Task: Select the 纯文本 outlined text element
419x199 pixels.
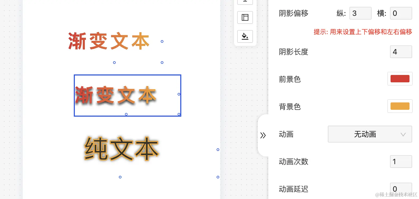Action: [121, 149]
